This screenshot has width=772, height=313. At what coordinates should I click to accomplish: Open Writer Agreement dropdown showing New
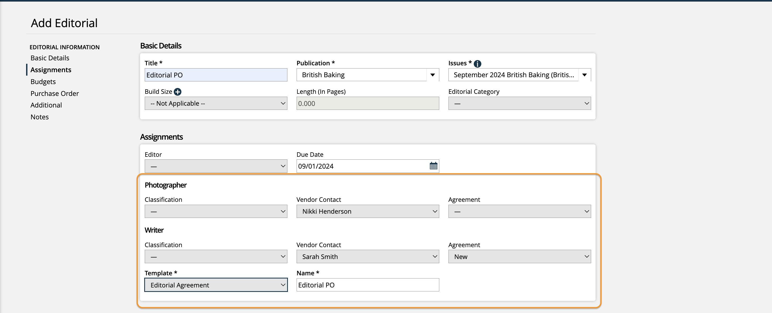pos(519,257)
